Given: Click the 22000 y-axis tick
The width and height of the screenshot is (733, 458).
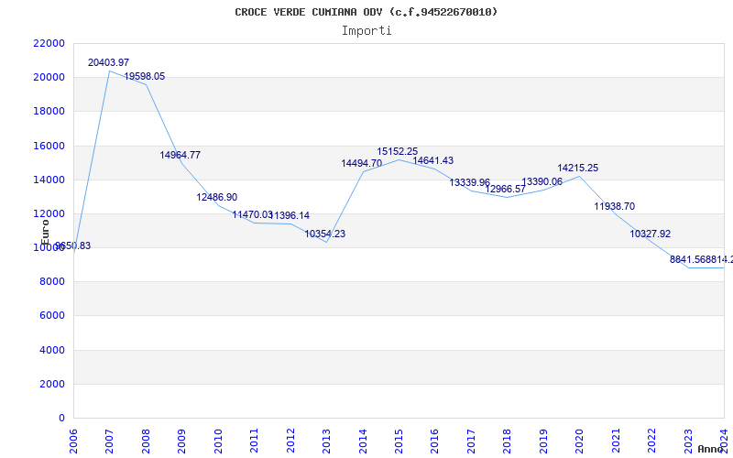Looking at the screenshot, I should (x=49, y=43).
